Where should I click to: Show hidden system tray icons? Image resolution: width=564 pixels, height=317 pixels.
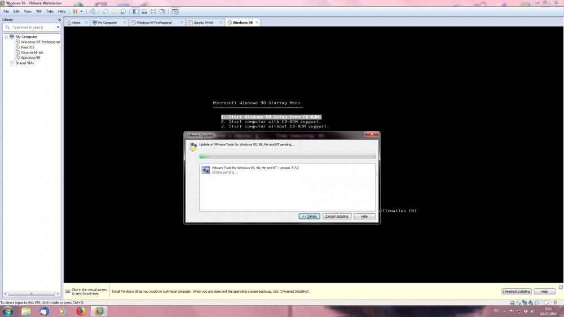tap(504, 311)
